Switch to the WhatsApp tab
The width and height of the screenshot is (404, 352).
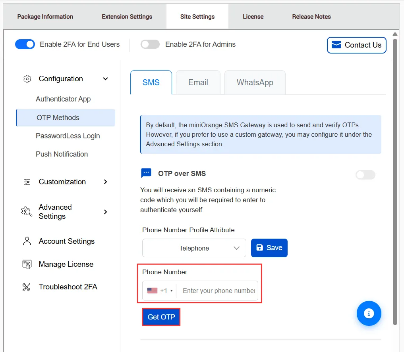click(x=255, y=82)
